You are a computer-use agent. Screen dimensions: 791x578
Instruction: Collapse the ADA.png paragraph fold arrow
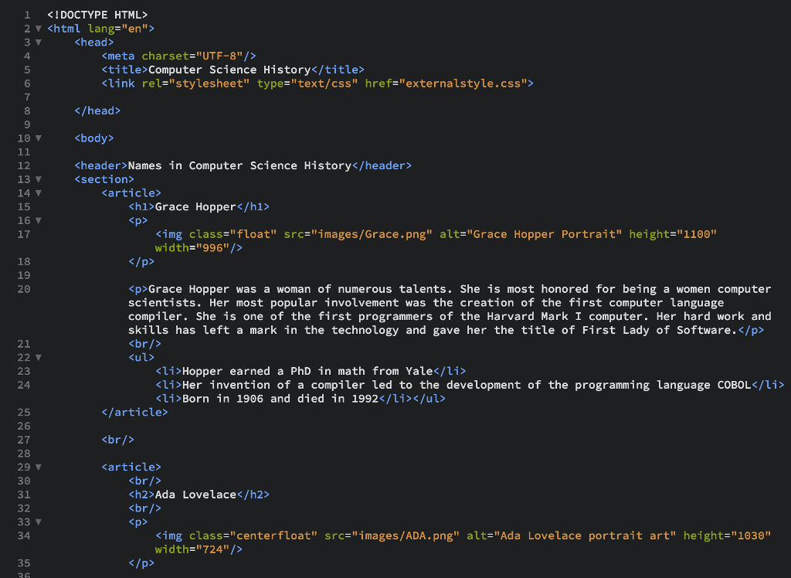37,522
